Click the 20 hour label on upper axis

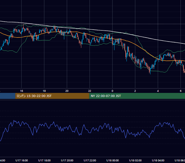pos(67,91)
